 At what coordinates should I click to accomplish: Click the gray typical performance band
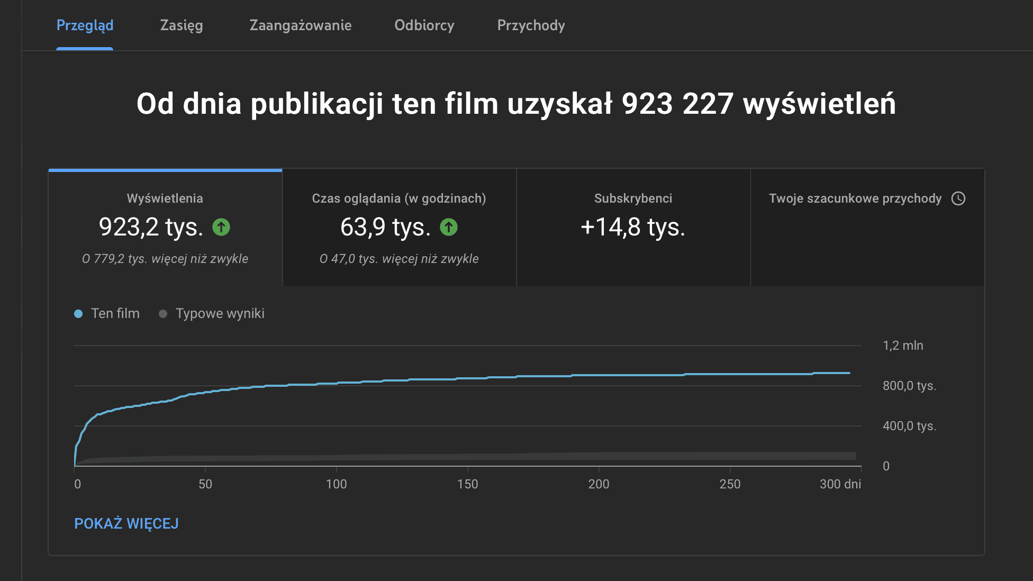point(476,457)
